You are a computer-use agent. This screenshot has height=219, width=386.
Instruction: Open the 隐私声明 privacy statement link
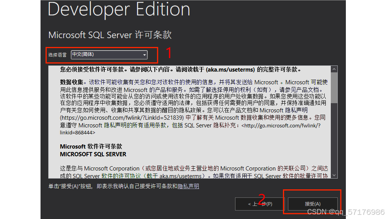tap(188, 186)
